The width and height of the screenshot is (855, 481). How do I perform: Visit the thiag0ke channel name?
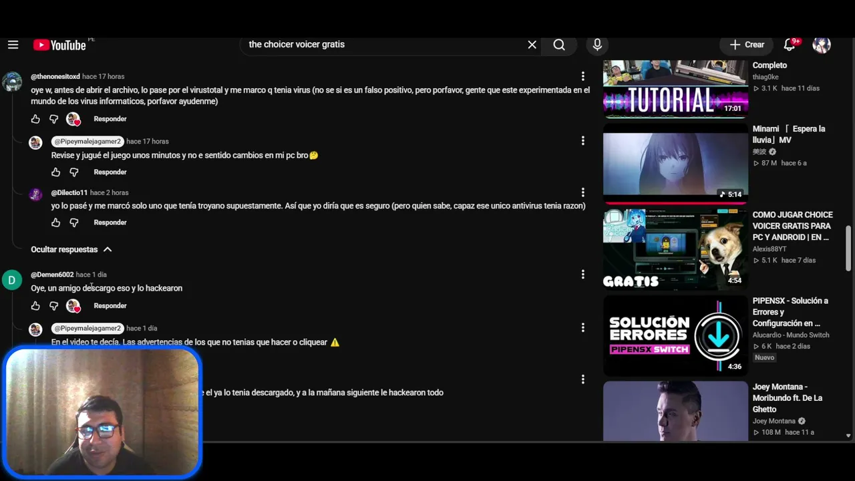(765, 77)
